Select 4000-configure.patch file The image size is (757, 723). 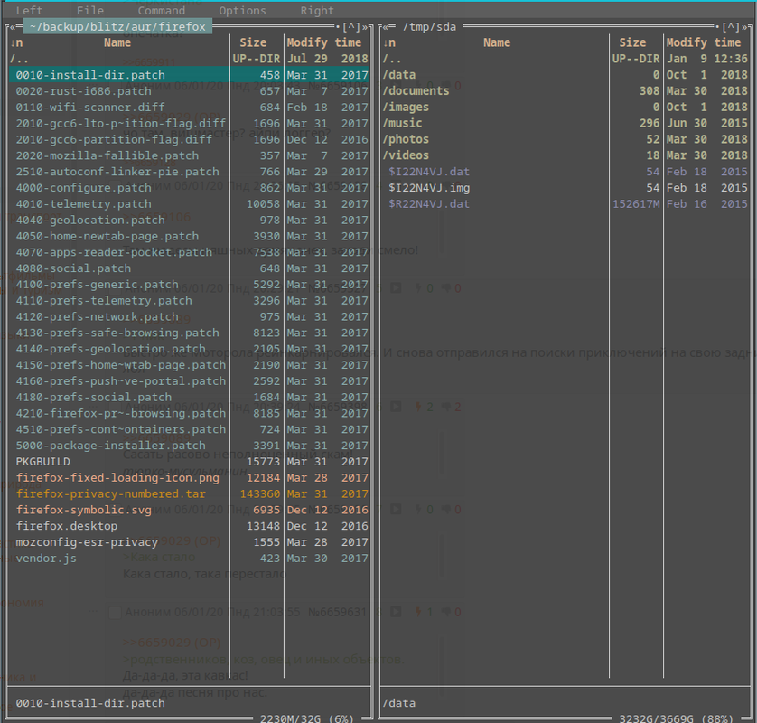pyautogui.click(x=189, y=187)
